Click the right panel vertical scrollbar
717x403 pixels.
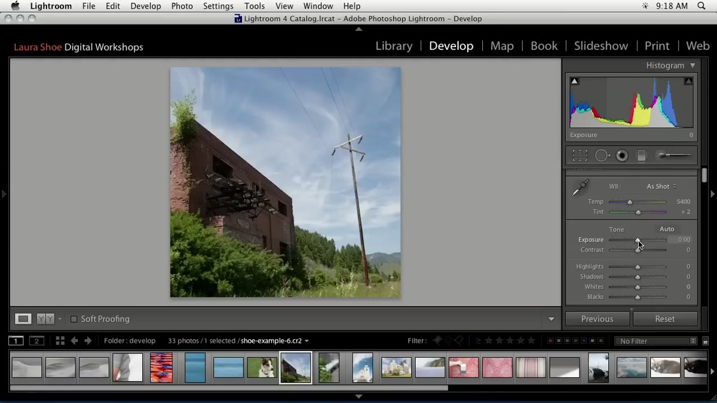705,176
